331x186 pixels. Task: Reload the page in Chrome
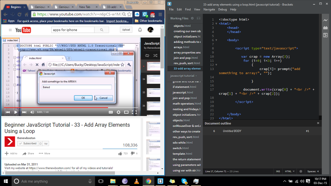[x=20, y=14]
